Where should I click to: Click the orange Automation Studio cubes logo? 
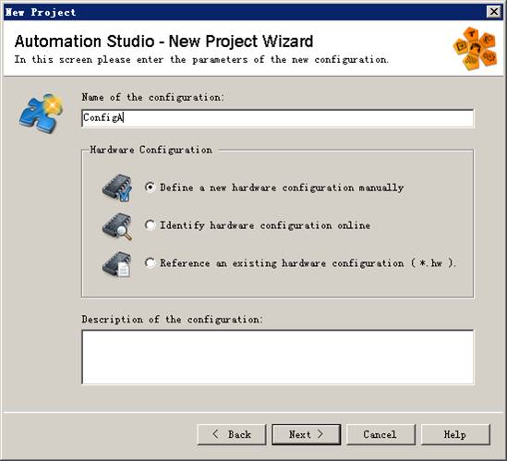tap(475, 49)
